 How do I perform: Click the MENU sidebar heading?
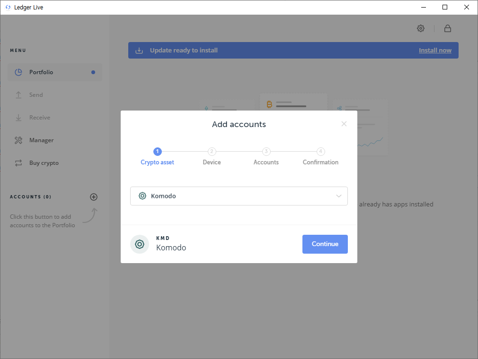pos(18,51)
